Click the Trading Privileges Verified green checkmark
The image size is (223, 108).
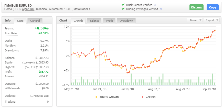[123, 9]
